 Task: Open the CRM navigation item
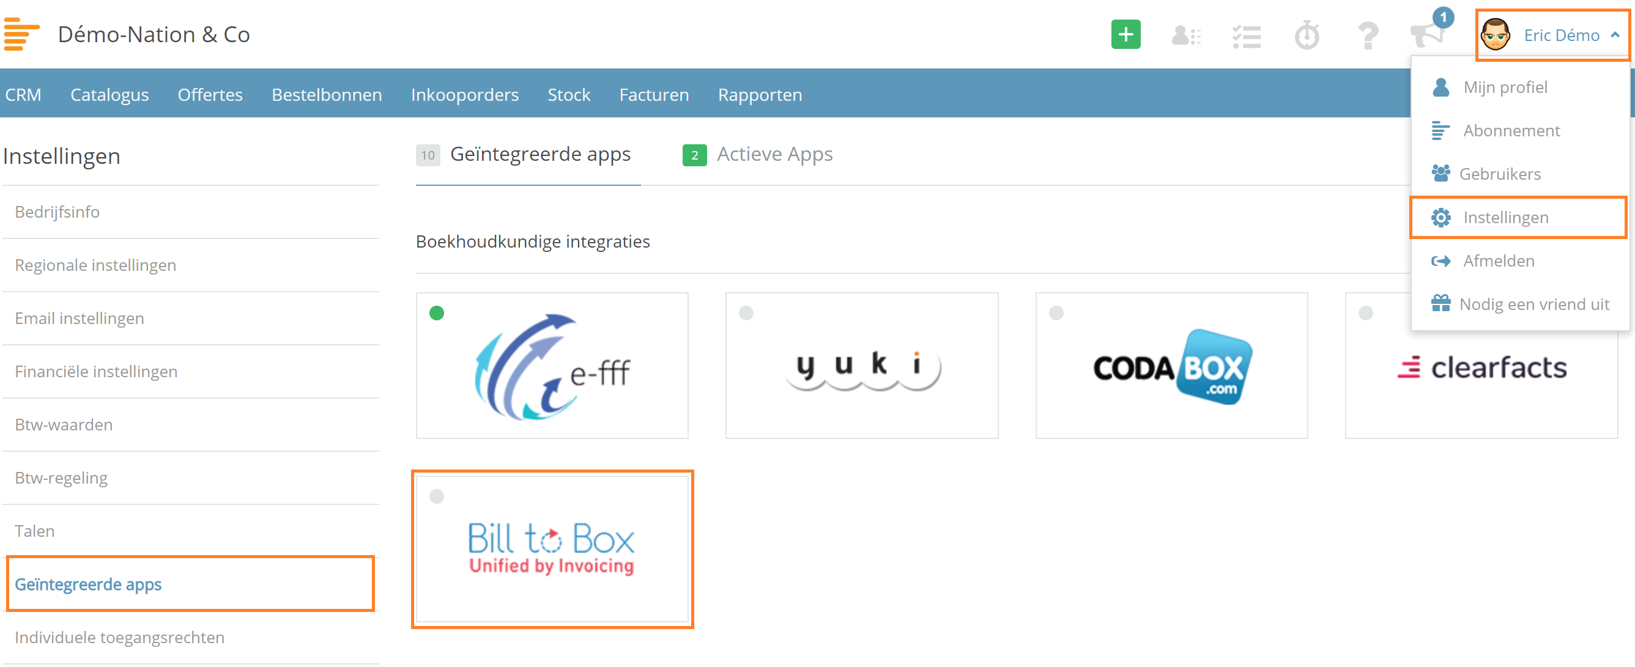pyautogui.click(x=23, y=95)
